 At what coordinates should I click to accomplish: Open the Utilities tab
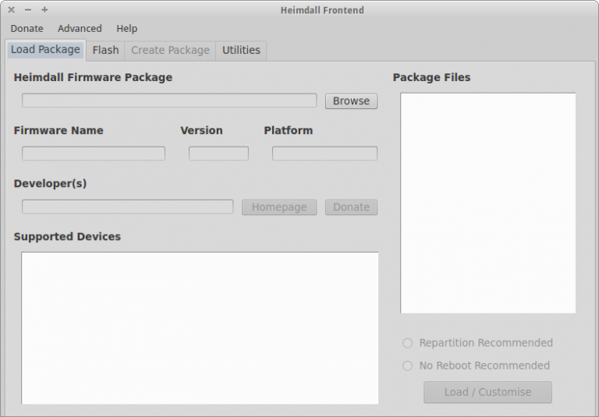(241, 51)
